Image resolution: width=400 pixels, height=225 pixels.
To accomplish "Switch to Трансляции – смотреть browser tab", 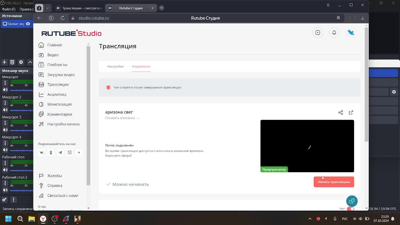I will click(79, 8).
